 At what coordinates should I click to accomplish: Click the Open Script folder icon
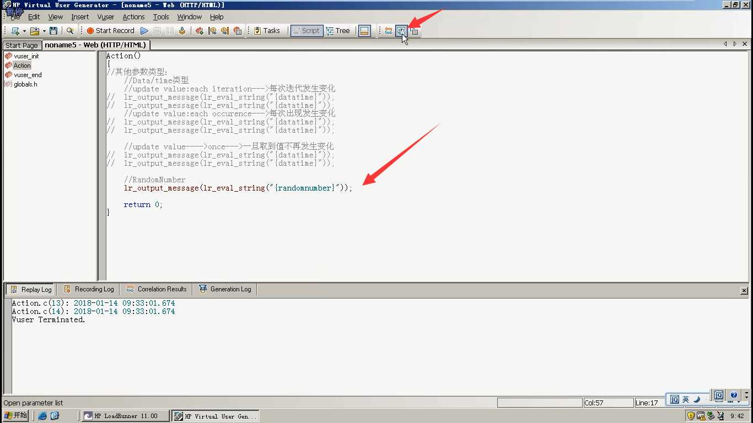(34, 31)
